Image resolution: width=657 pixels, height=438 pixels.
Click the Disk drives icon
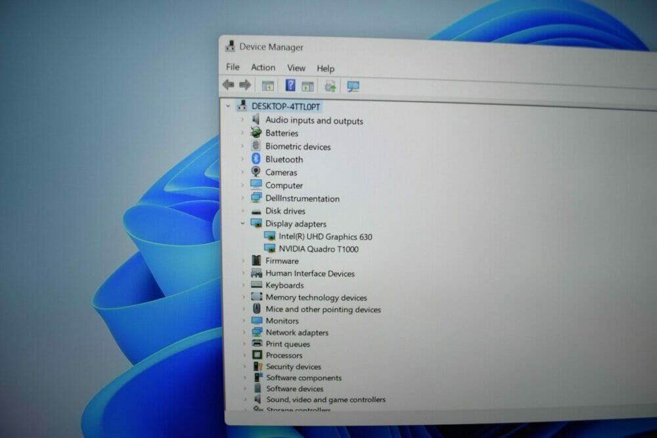click(256, 211)
